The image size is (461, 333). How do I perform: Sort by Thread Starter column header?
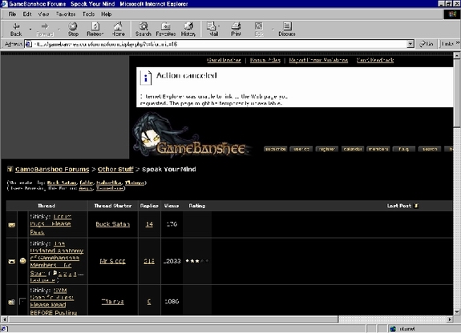tap(112, 206)
